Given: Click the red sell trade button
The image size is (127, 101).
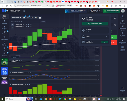Looking at the screenshot, I should (114, 43).
